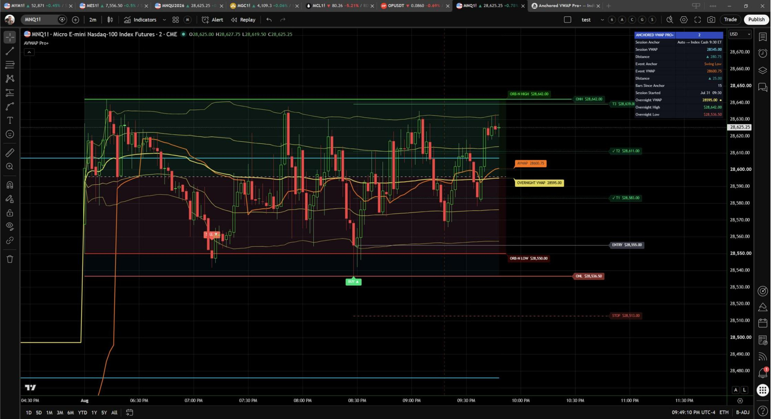
Task: Open chart settings hexagon icon
Action: click(x=684, y=20)
